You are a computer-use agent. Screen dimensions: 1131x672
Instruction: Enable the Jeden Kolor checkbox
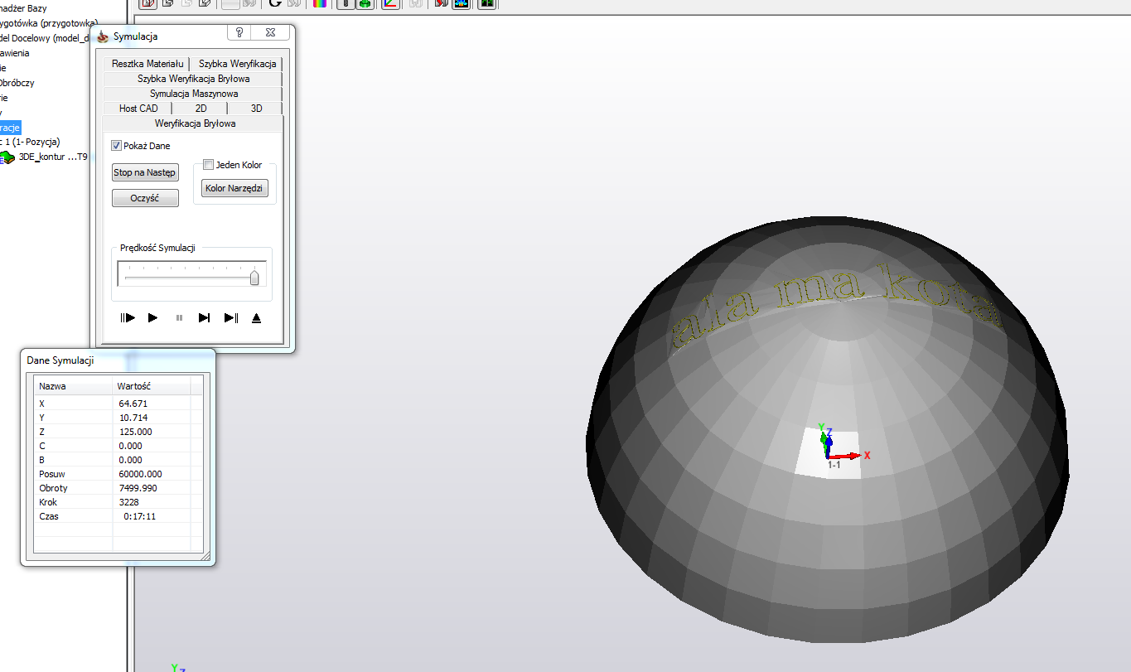209,165
